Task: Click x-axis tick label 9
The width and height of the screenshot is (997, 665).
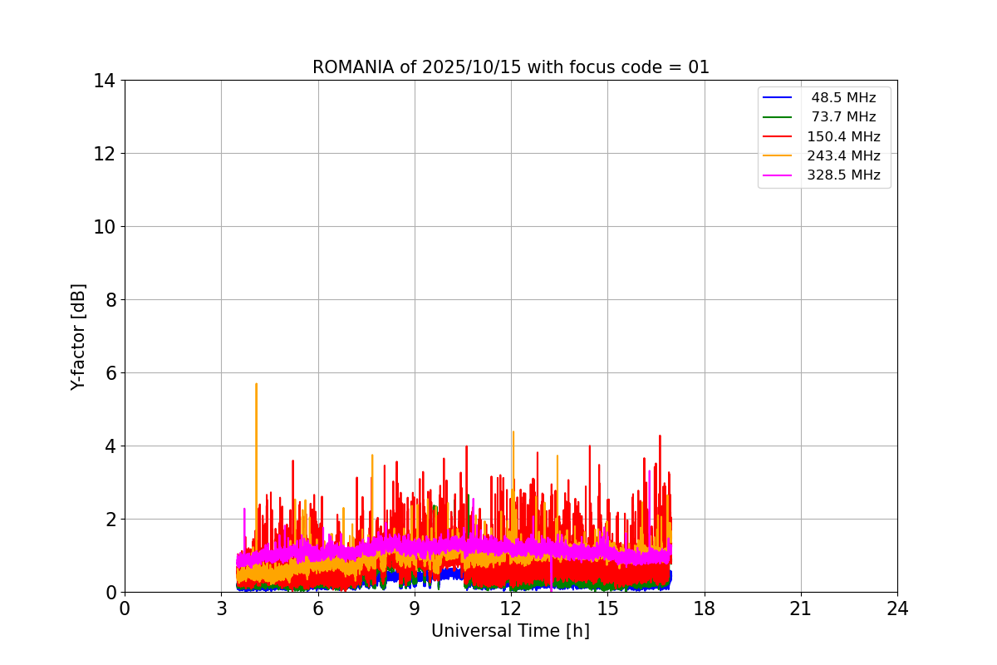Action: pyautogui.click(x=415, y=609)
